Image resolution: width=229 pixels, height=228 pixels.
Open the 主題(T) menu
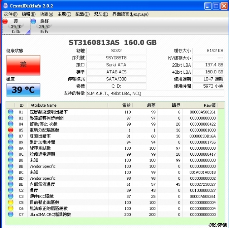point(64,14)
